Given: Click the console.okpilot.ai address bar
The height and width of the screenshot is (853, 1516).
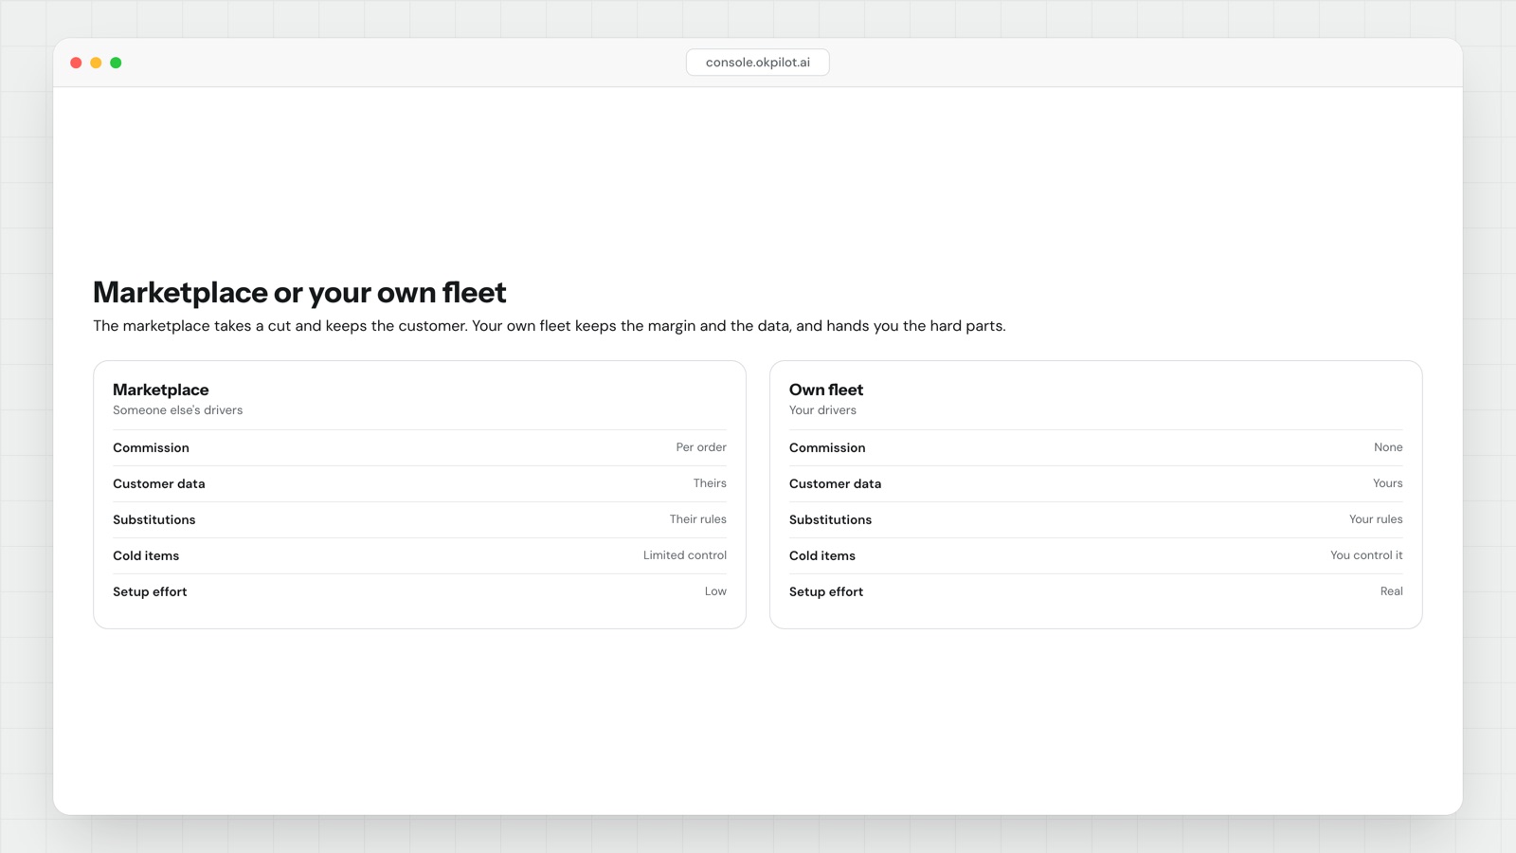Looking at the screenshot, I should point(758,63).
